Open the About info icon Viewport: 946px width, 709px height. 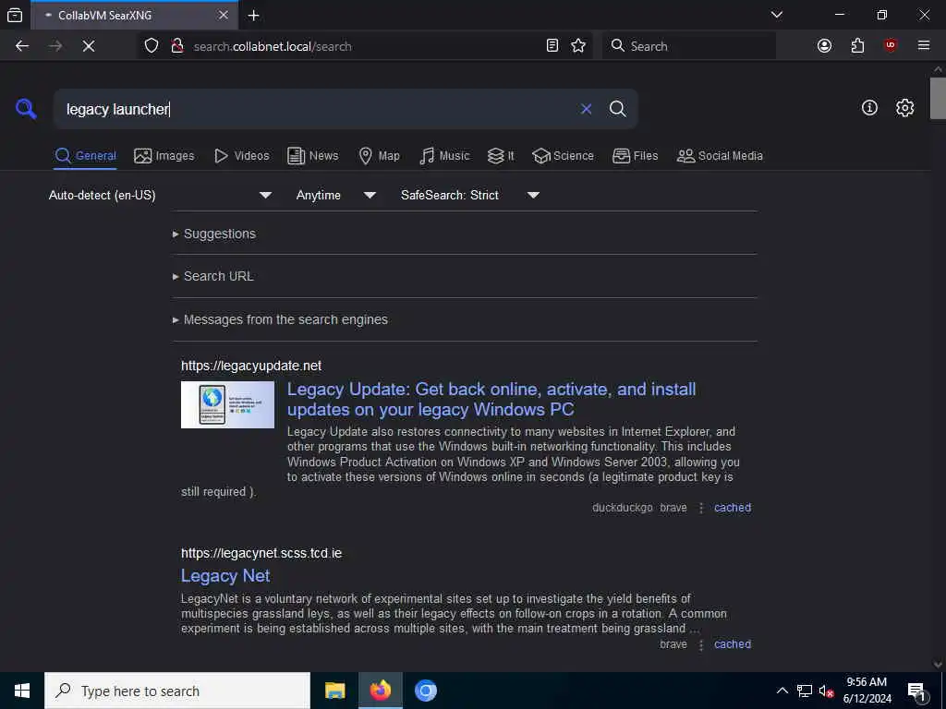[869, 108]
